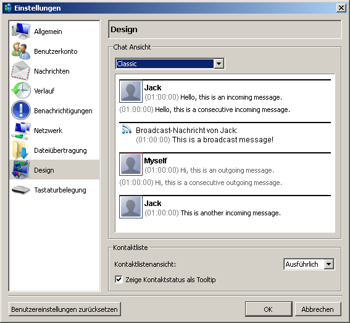Open the Verlauf clock icon
This screenshot has width=350, height=323.
point(21,90)
